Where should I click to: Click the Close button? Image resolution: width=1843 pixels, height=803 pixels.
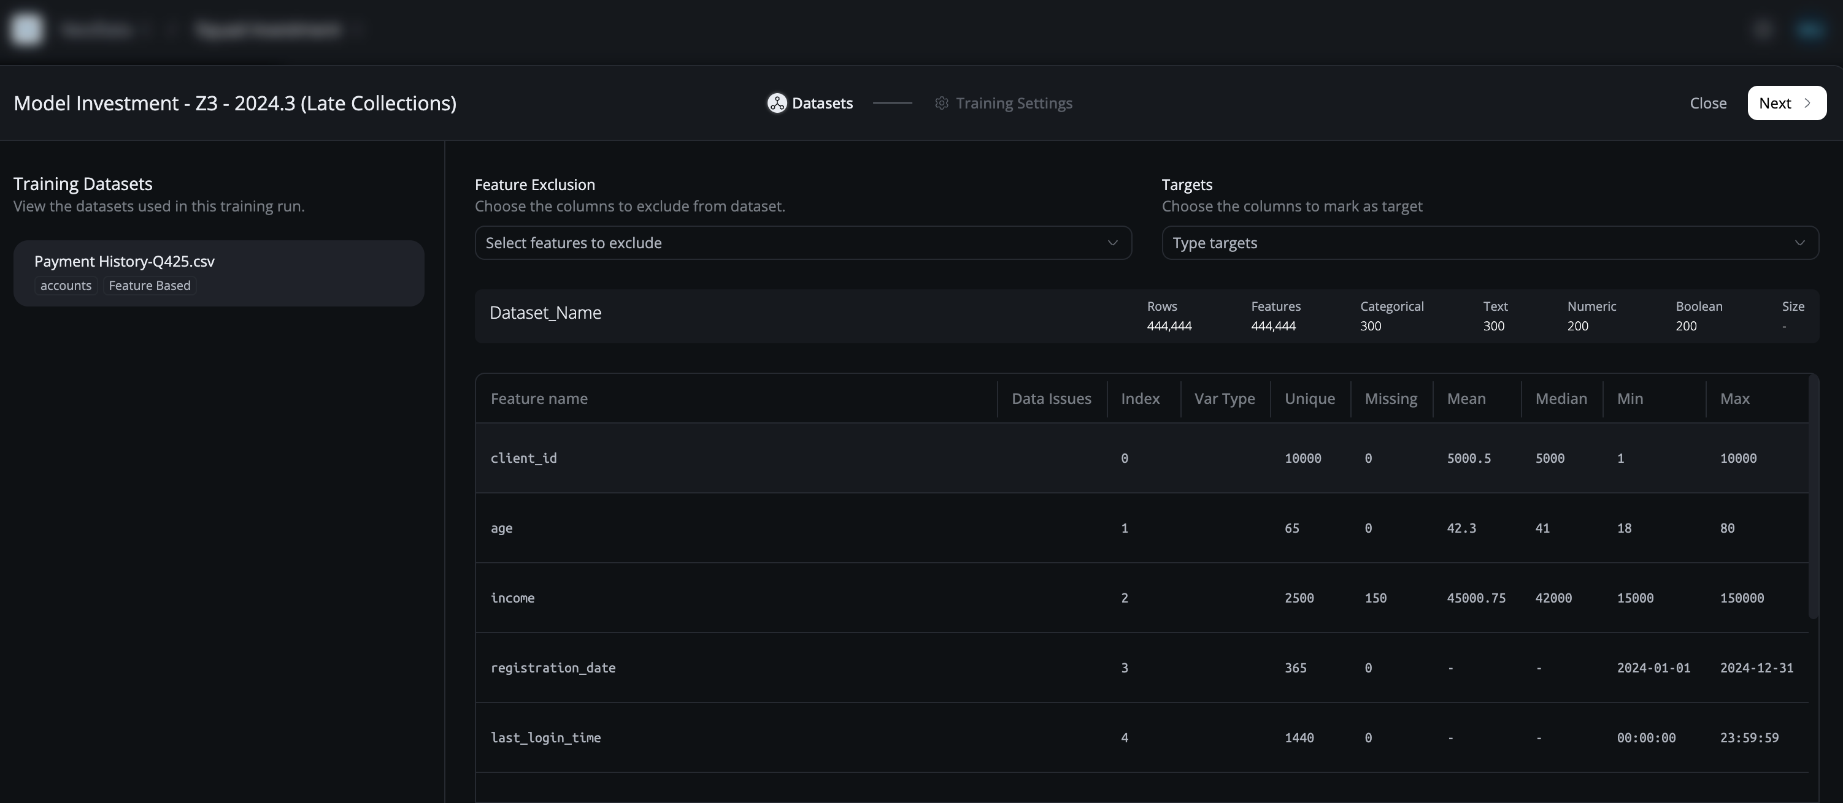(x=1708, y=103)
